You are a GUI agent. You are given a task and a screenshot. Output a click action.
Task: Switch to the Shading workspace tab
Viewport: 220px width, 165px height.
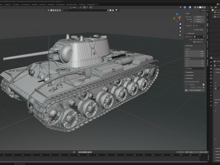pyautogui.click(x=34, y=5)
